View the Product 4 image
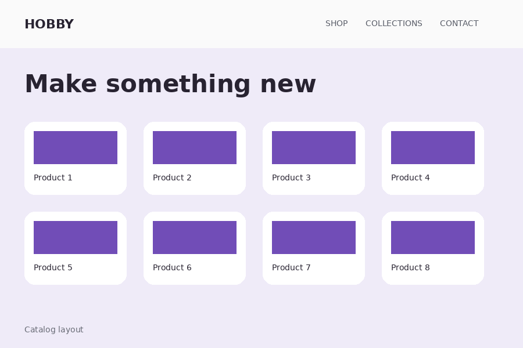Image resolution: width=523 pixels, height=348 pixels. tap(432, 147)
